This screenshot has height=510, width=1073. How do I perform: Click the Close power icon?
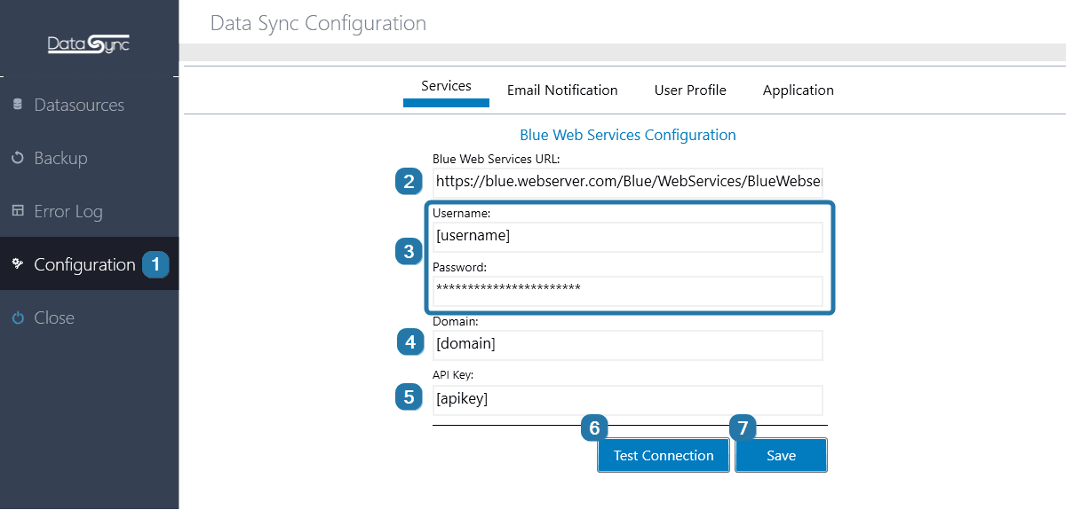18,318
